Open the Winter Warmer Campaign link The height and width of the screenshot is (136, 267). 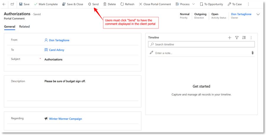65,119
